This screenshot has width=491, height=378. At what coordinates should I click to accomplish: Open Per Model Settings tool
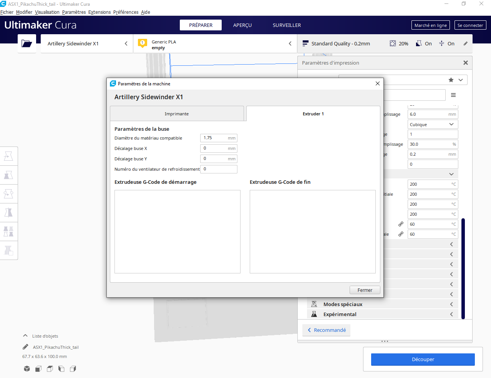click(8, 231)
